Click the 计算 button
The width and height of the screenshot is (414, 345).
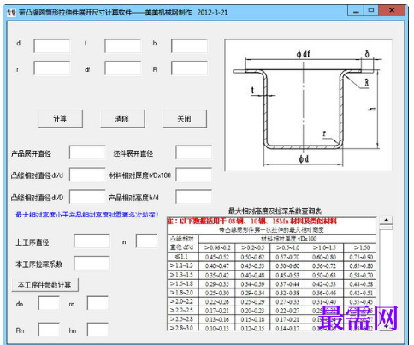tap(61, 119)
